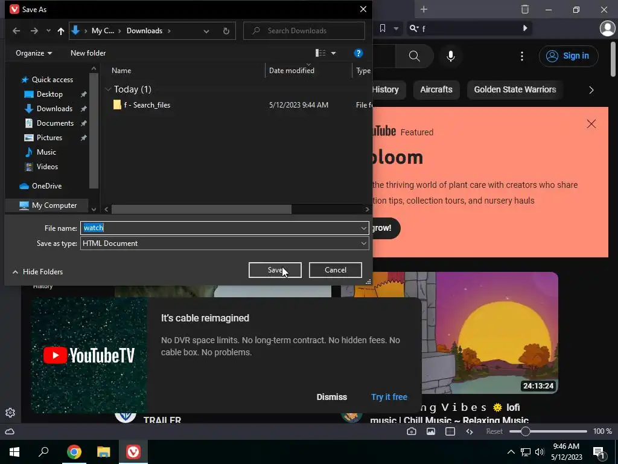Click the horizontal scrollbar in file list
The image size is (618, 464).
tap(202, 209)
